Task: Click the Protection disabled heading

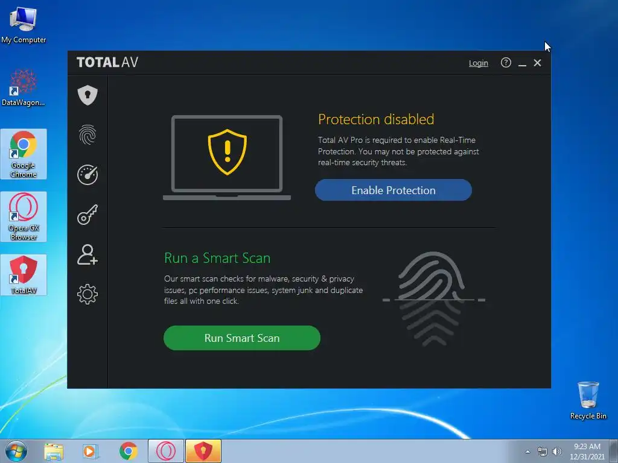Action: coord(376,119)
